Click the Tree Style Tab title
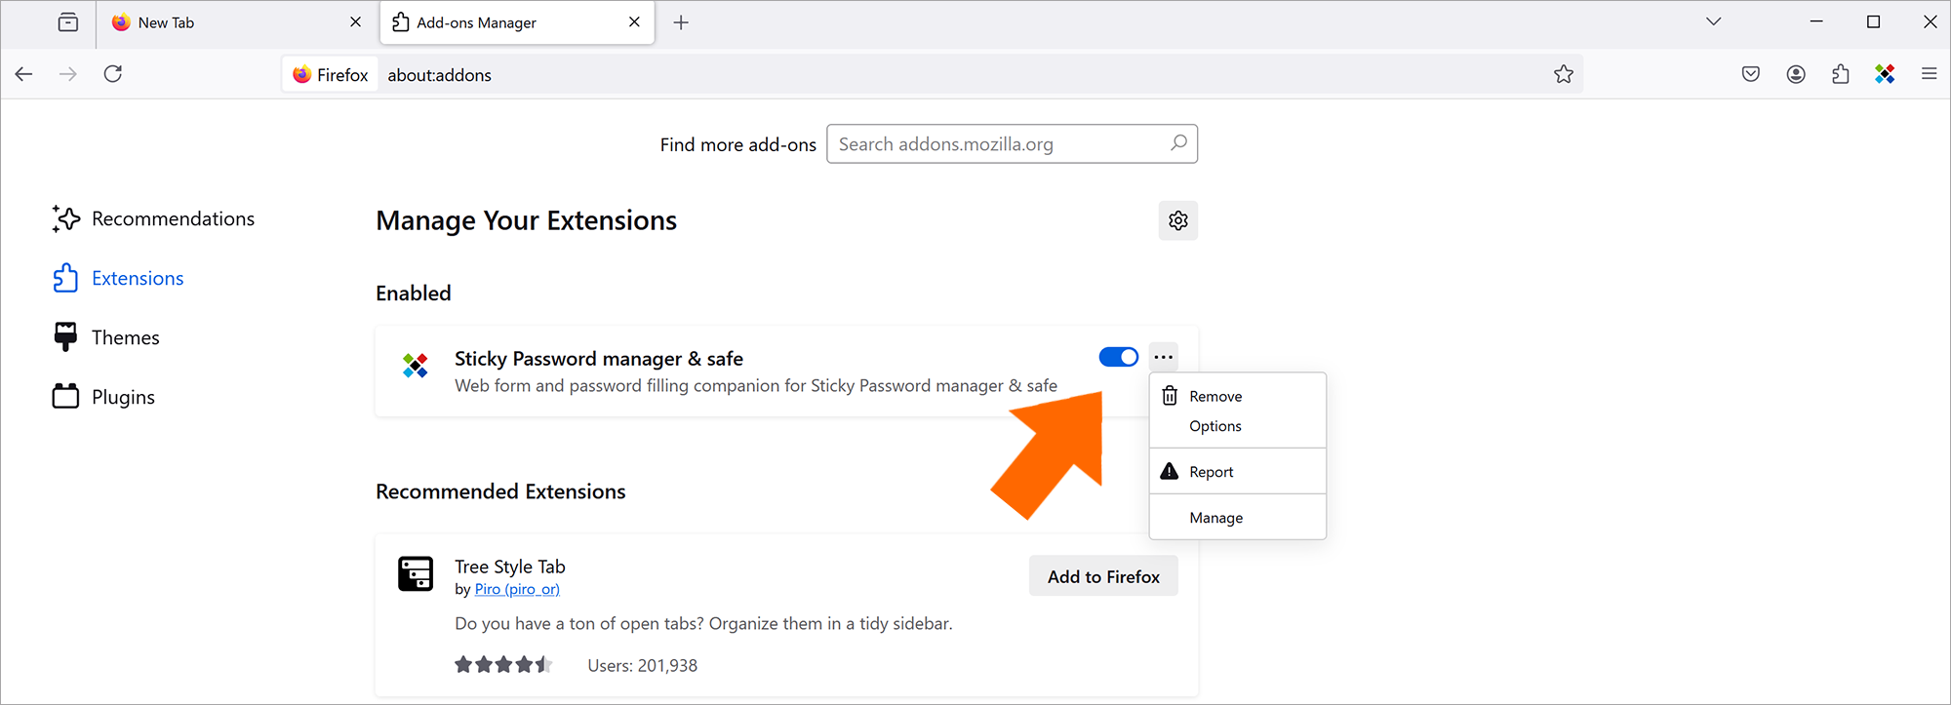The height and width of the screenshot is (705, 1951). point(510,567)
